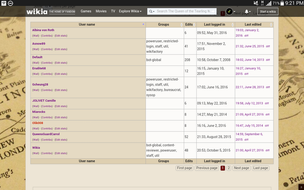This screenshot has height=190, width=304.
Task: Open Edit stats for JOLIVET Camille
Action: (61, 106)
